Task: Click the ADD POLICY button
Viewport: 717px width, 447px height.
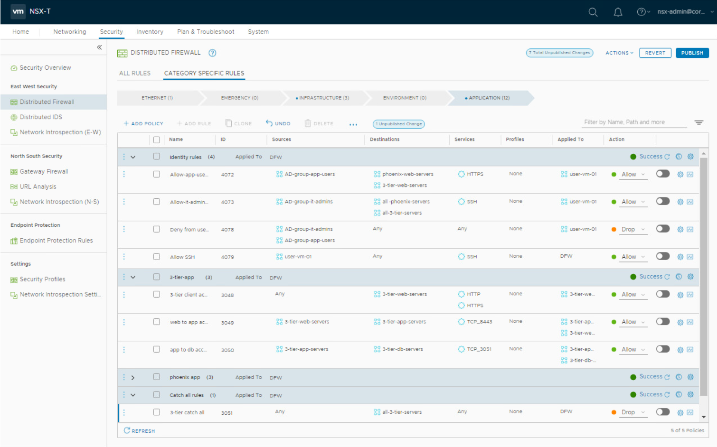Action: coord(143,123)
